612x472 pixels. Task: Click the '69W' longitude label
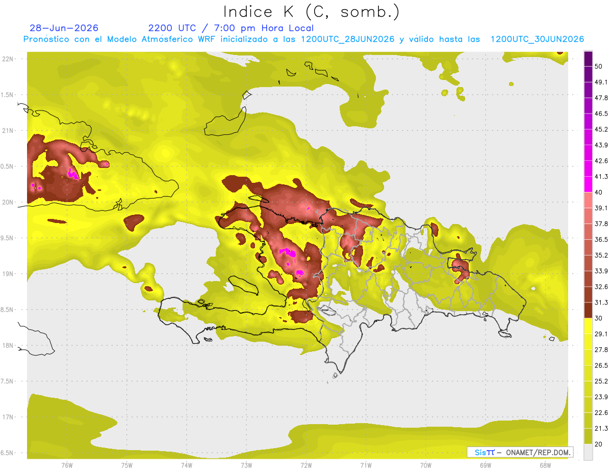pos(486,465)
